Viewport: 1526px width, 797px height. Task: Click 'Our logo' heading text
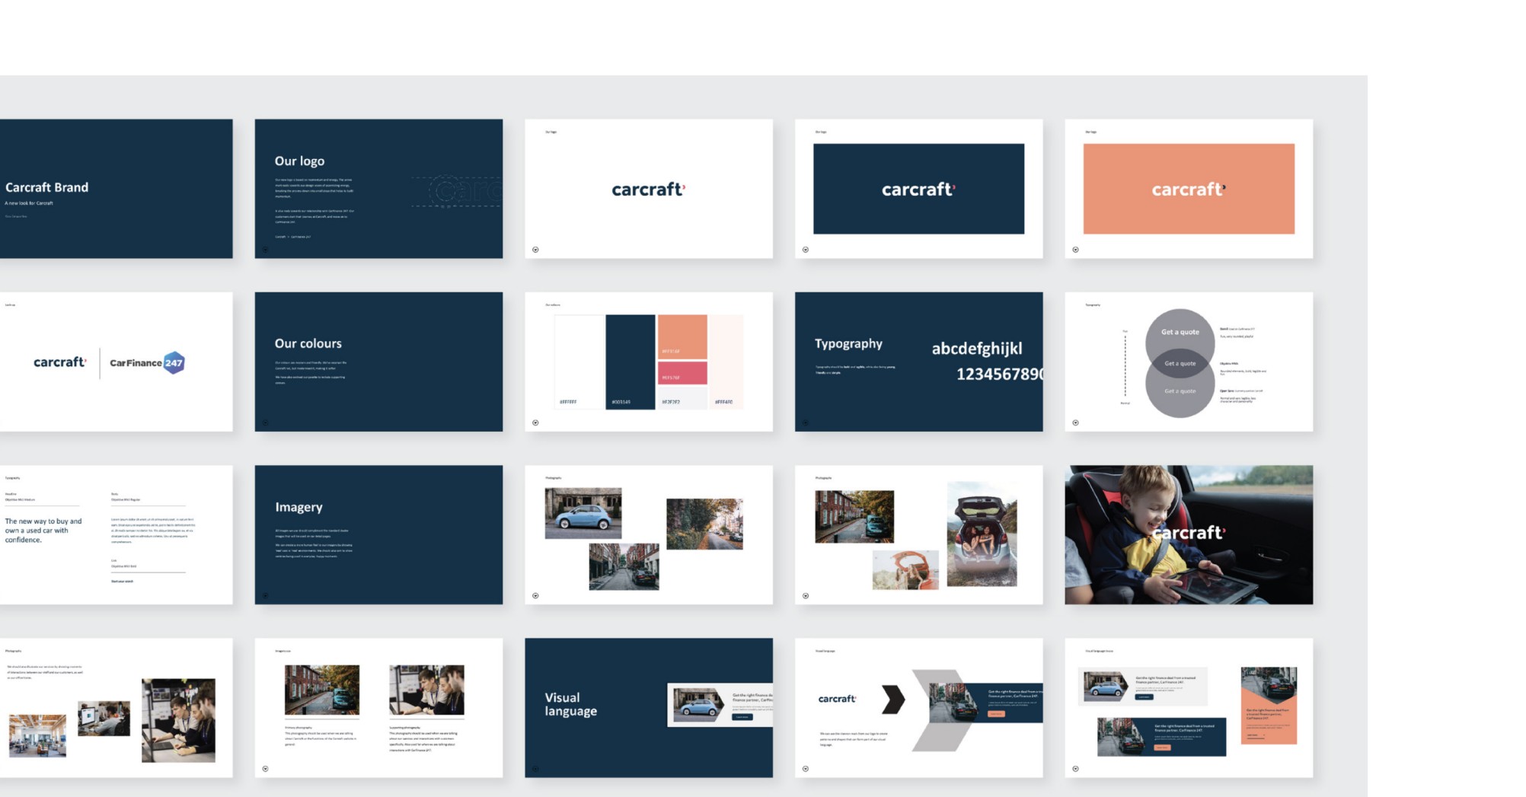pos(299,161)
